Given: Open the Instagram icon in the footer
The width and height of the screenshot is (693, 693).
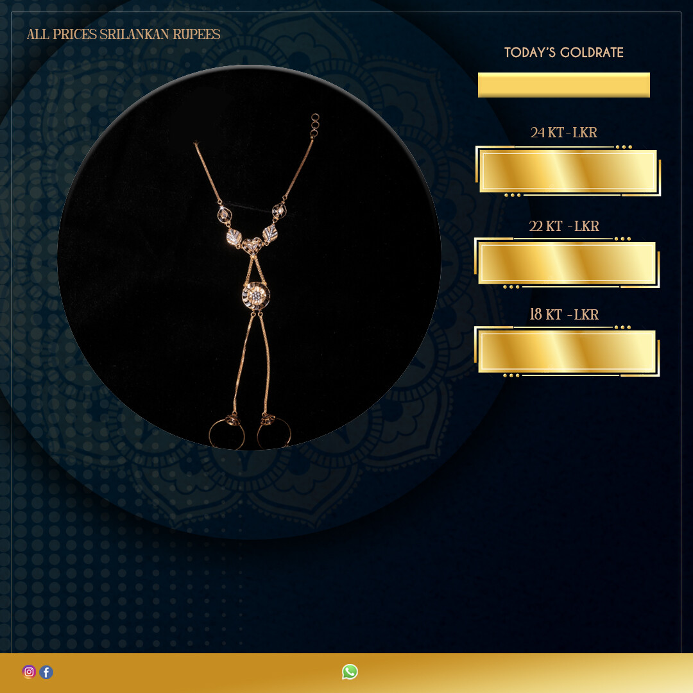Looking at the screenshot, I should tap(29, 672).
